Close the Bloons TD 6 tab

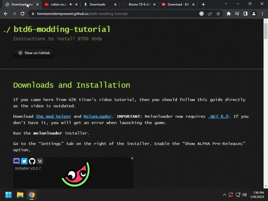(154, 4)
